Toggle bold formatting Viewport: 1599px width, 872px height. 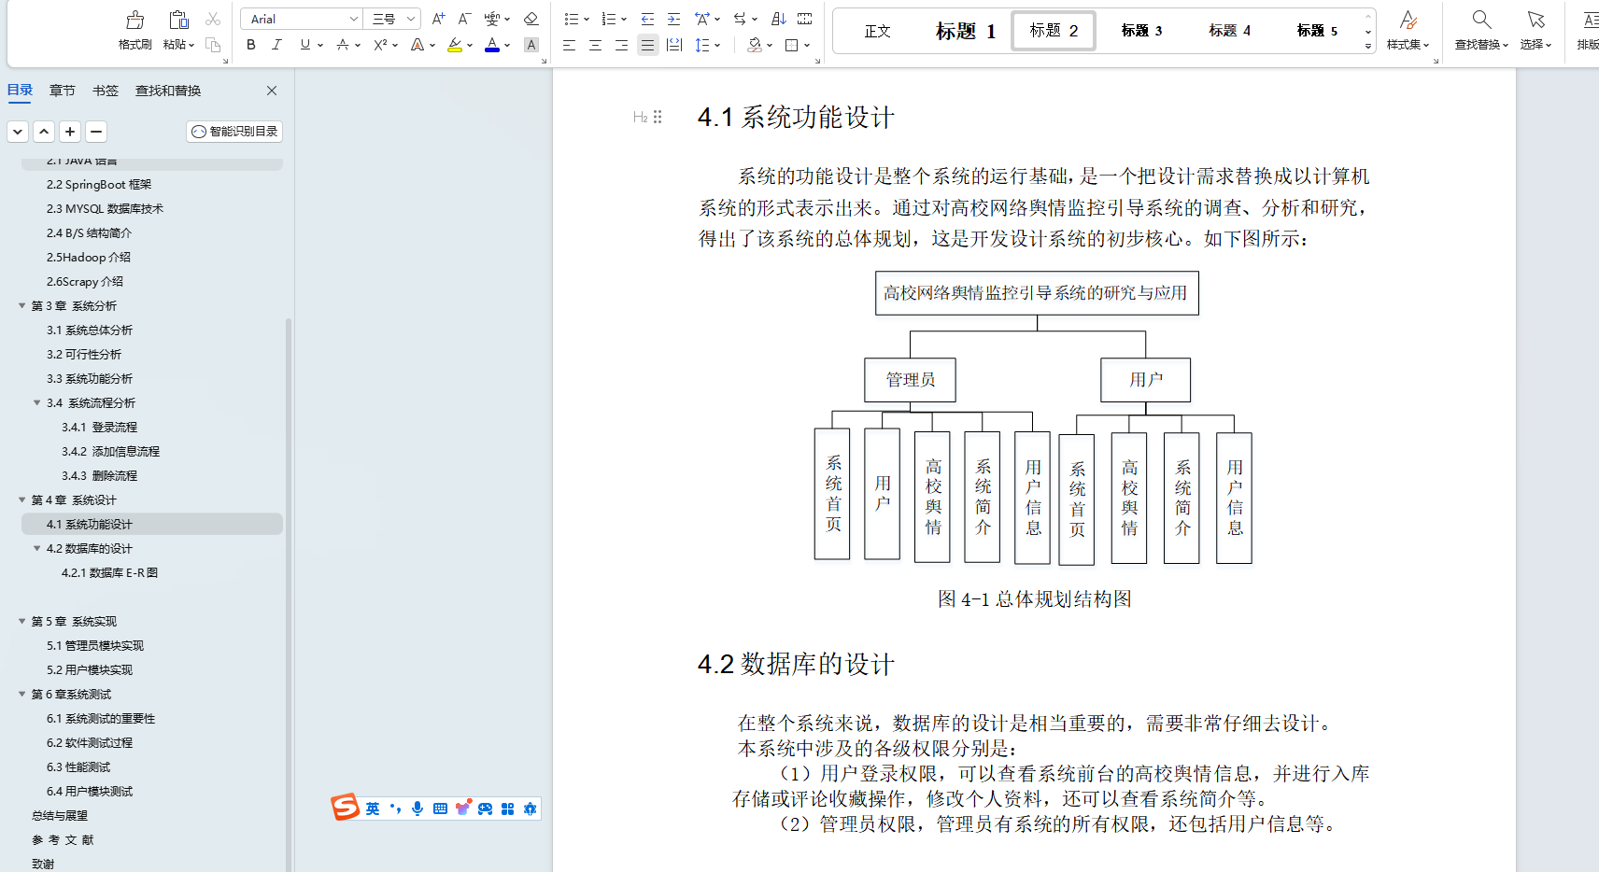pyautogui.click(x=250, y=44)
